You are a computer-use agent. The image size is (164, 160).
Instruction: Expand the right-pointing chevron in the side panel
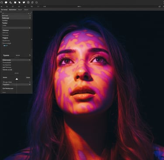(30, 55)
